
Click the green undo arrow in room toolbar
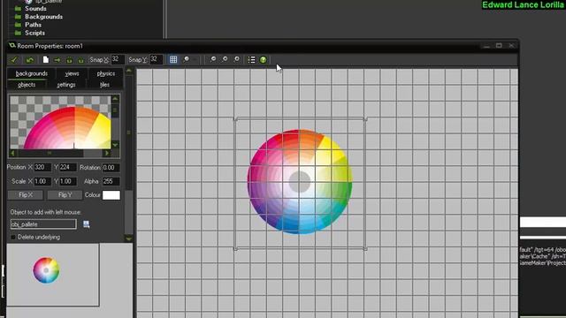29,60
